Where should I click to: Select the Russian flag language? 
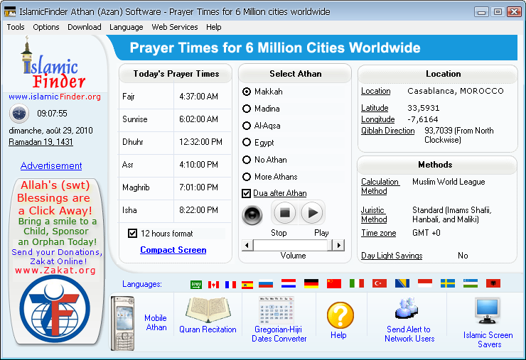(266, 284)
